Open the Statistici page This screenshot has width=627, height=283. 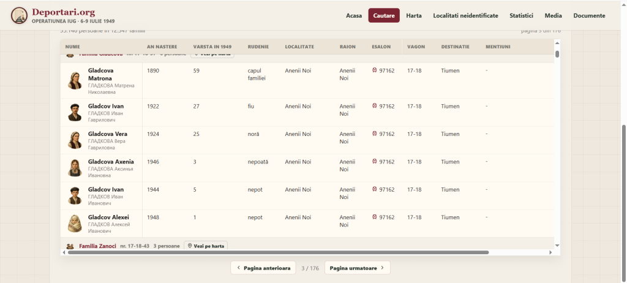[x=521, y=15]
